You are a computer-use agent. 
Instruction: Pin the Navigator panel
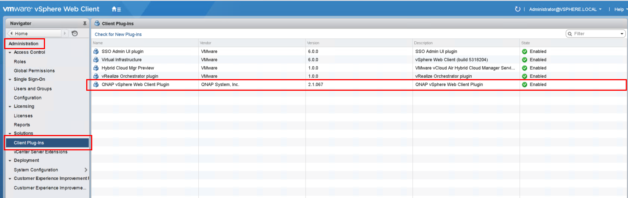coord(85,23)
